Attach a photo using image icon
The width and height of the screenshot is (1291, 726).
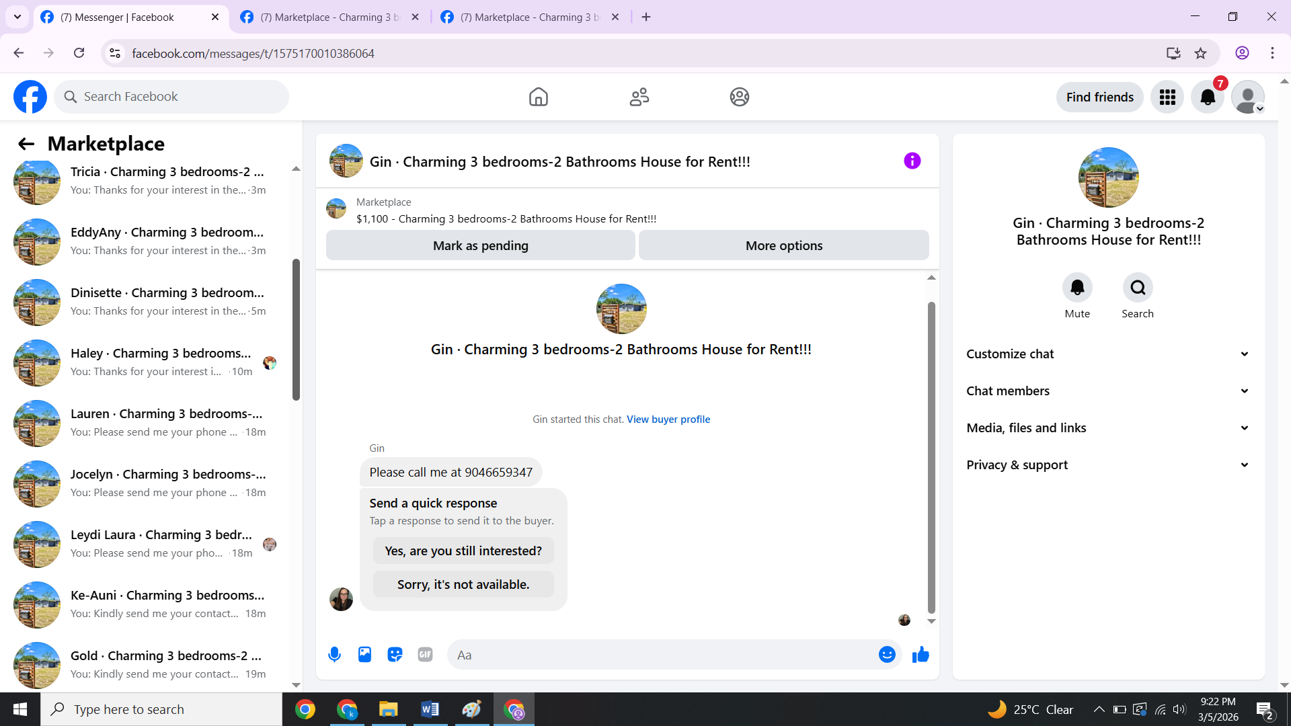[x=364, y=654]
